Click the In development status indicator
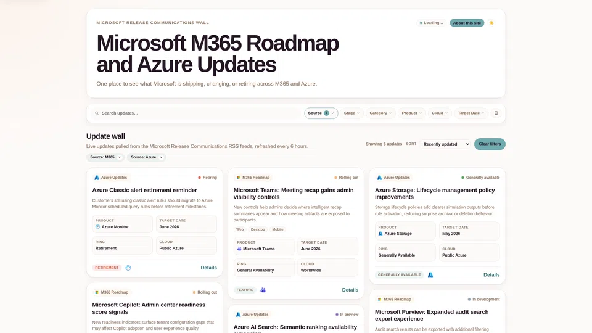The height and width of the screenshot is (333, 592). 483,300
